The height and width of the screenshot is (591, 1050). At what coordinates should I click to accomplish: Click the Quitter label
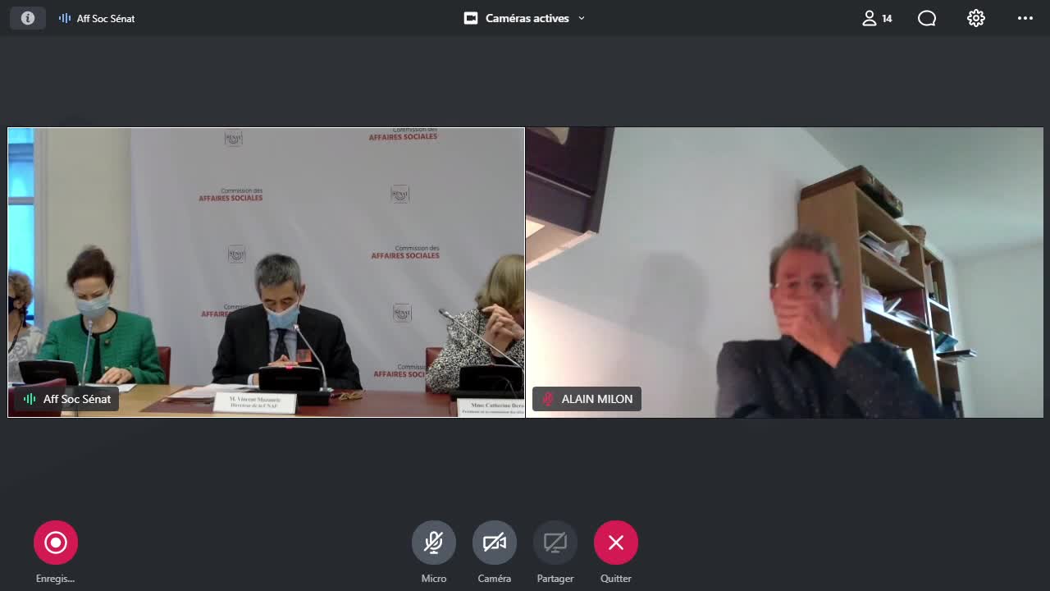coord(616,579)
